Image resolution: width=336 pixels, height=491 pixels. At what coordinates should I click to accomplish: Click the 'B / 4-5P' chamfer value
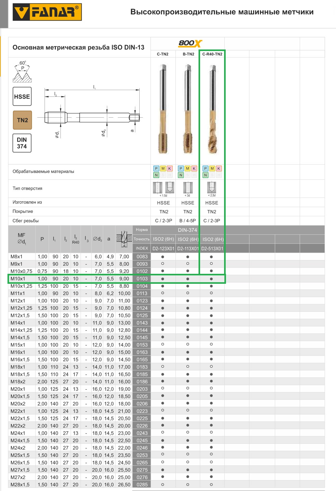coord(188,221)
